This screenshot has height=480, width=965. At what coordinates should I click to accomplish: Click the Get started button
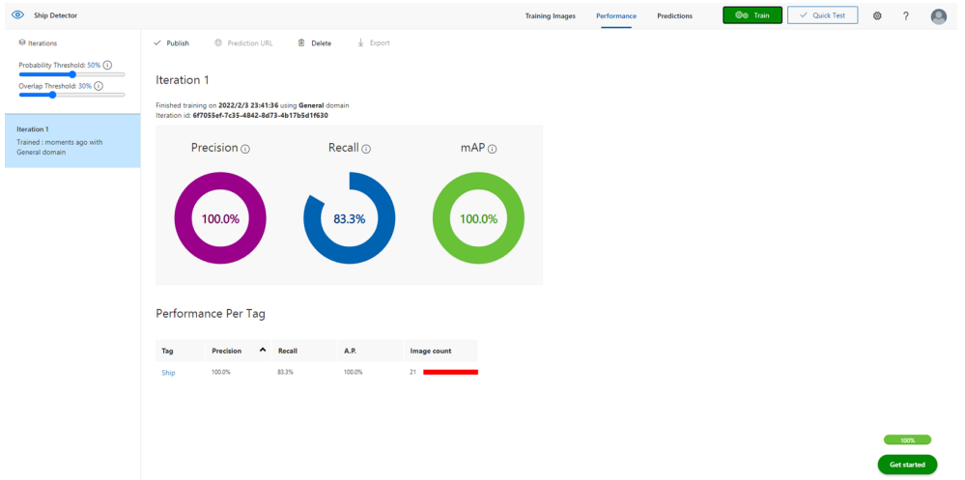point(907,465)
